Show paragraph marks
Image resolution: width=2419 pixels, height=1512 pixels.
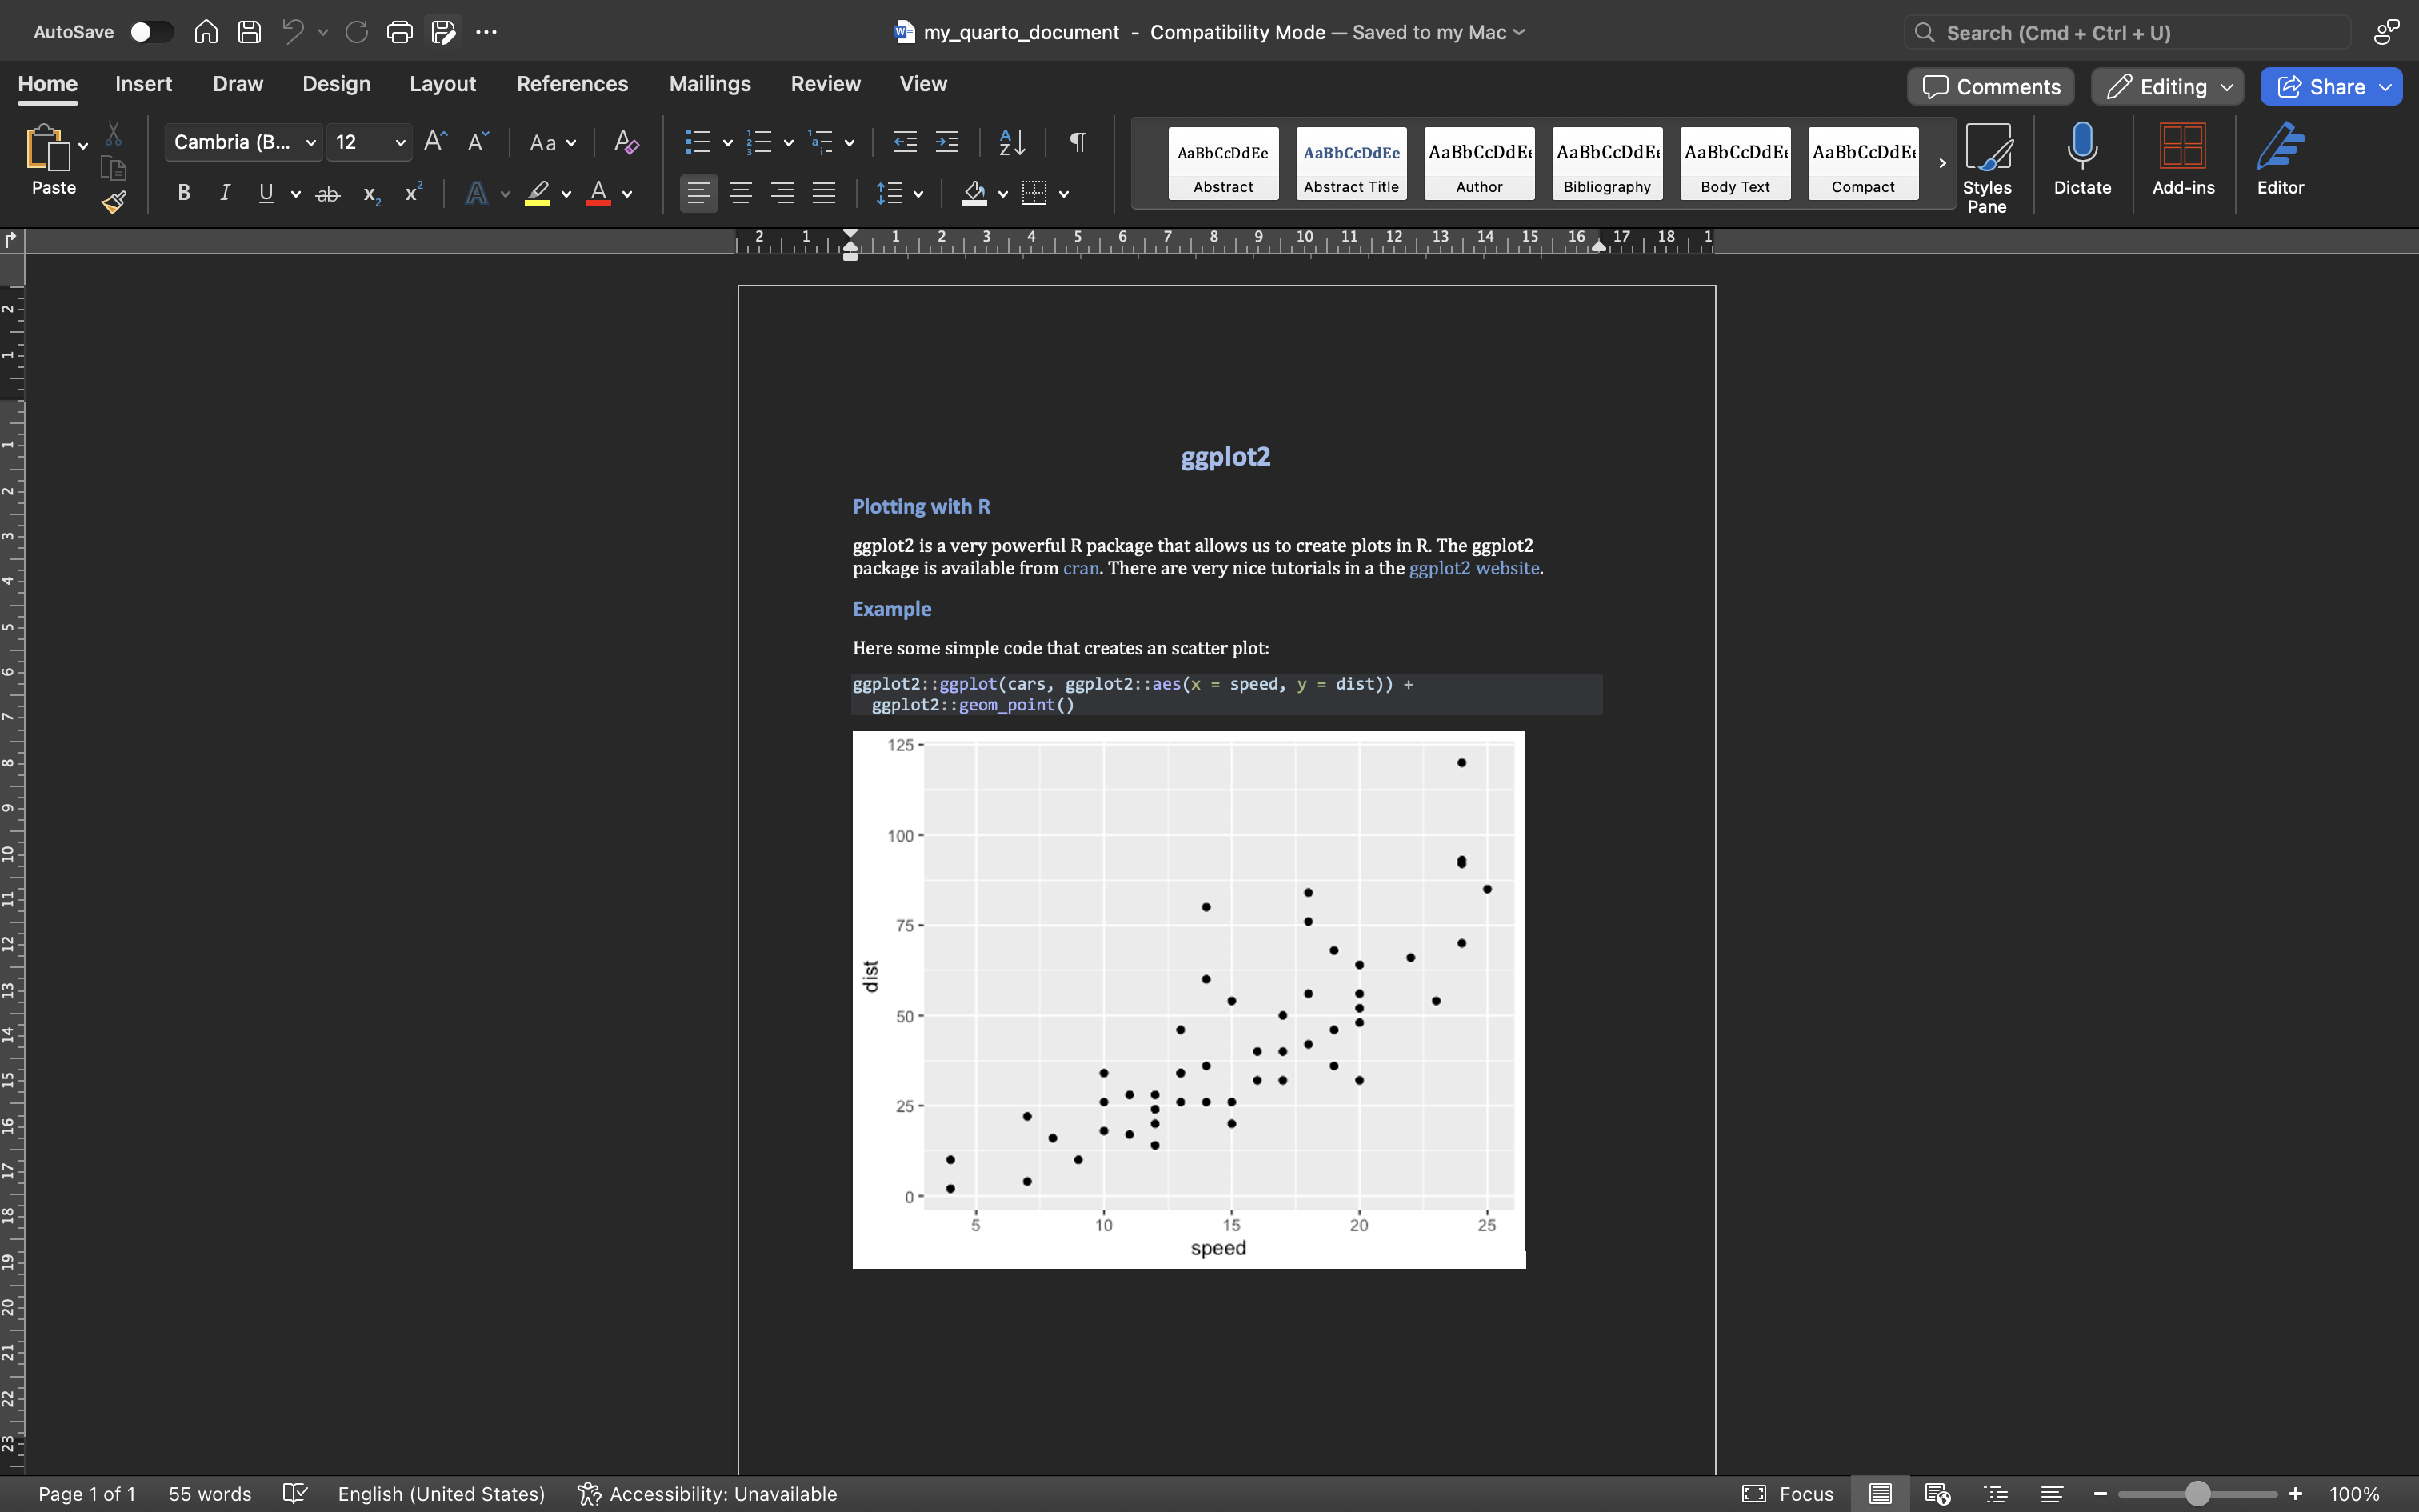click(x=1077, y=142)
